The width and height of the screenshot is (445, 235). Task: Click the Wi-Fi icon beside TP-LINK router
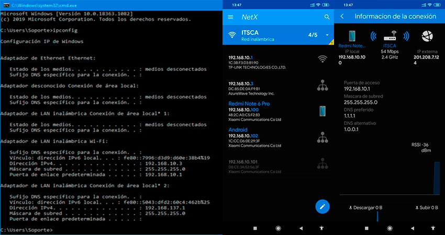[x=322, y=59]
